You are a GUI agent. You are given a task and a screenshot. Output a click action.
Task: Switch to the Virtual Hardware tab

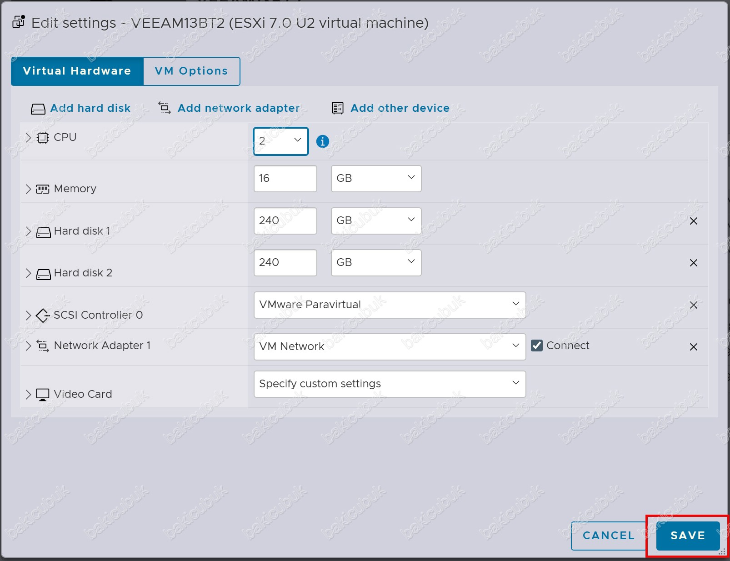[77, 71]
